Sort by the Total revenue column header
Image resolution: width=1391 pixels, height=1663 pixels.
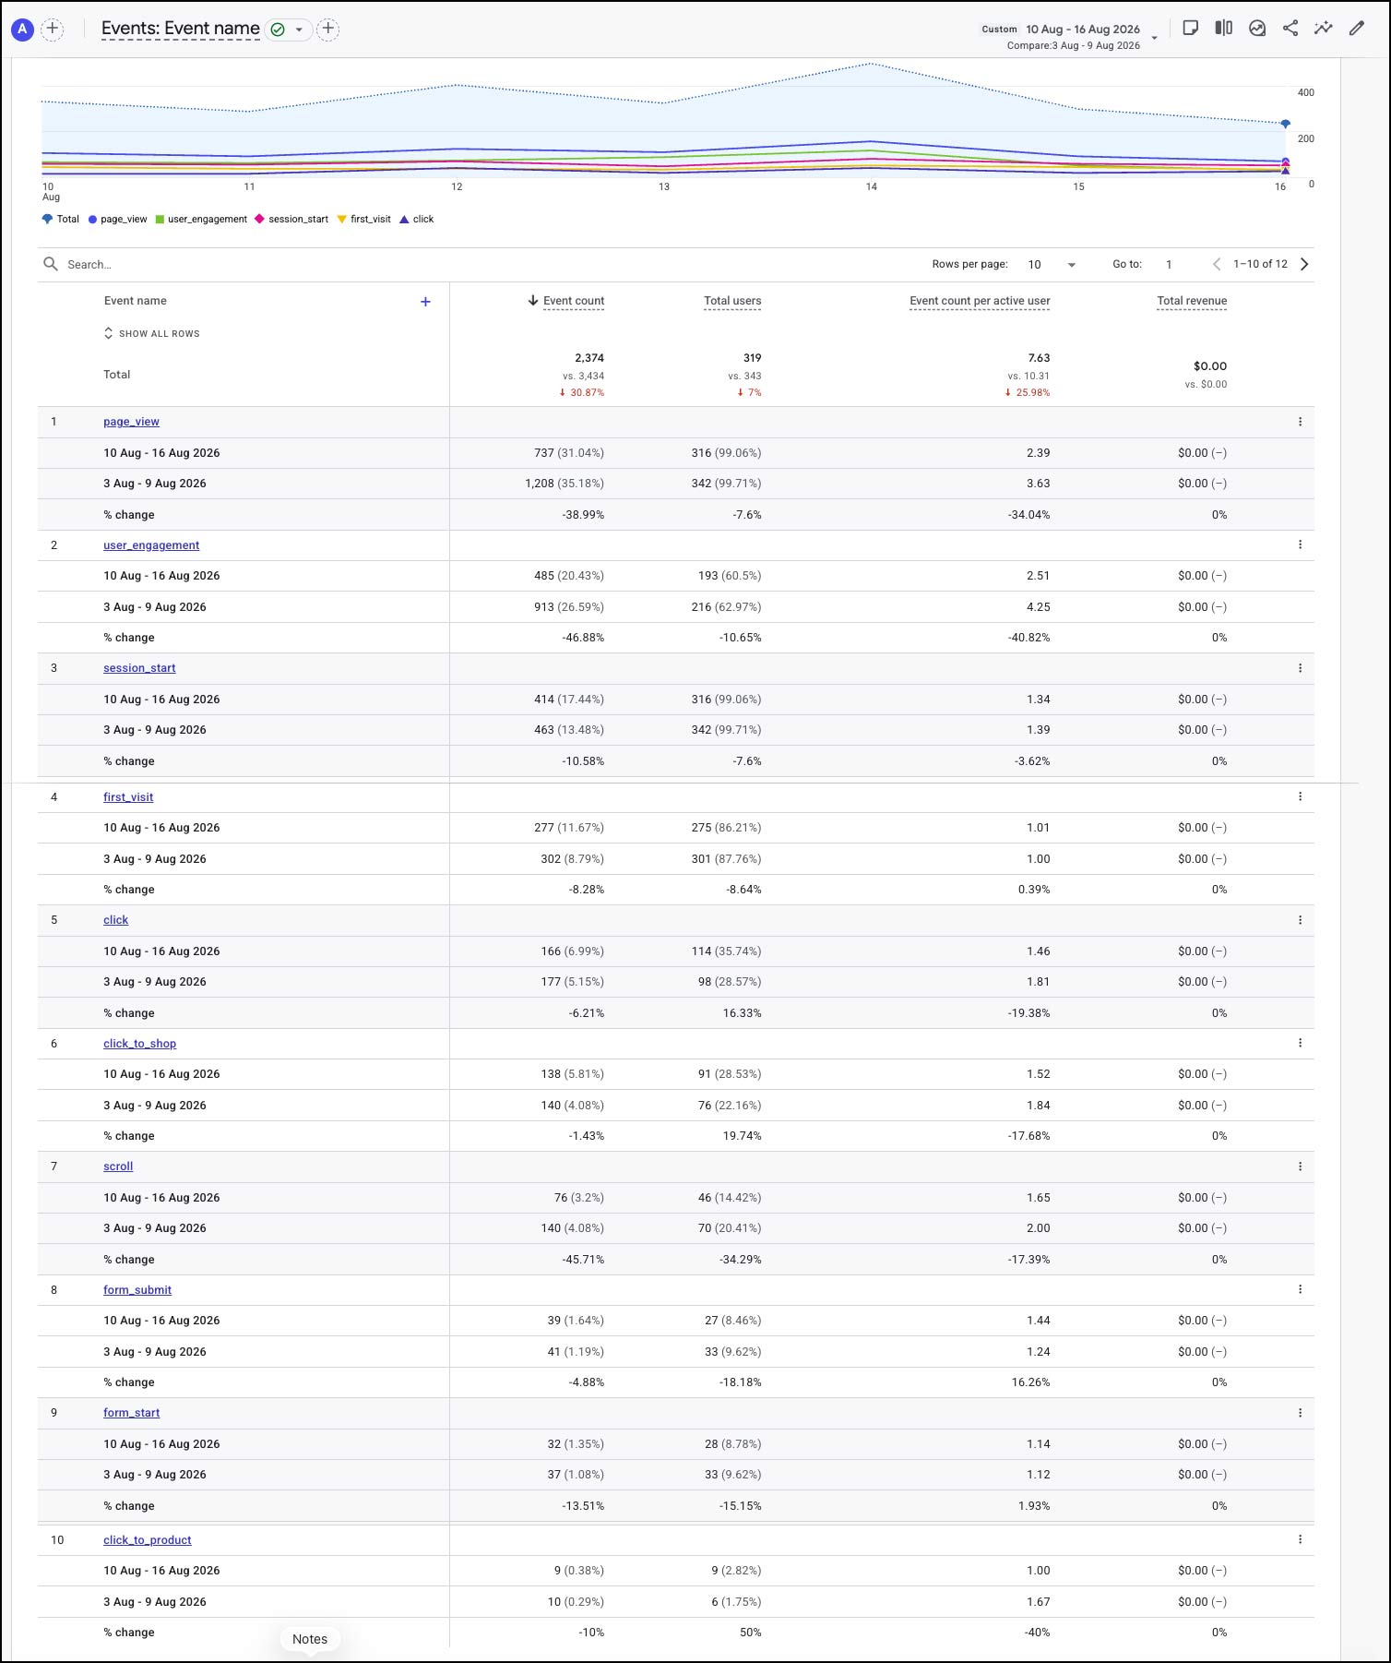pyautogui.click(x=1192, y=301)
